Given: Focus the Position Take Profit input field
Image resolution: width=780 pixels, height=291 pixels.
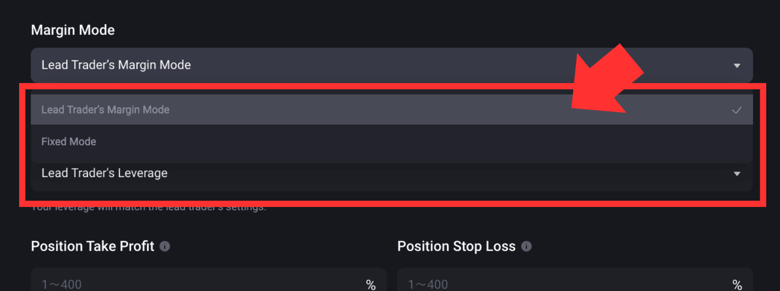Looking at the screenshot, I should (x=209, y=281).
